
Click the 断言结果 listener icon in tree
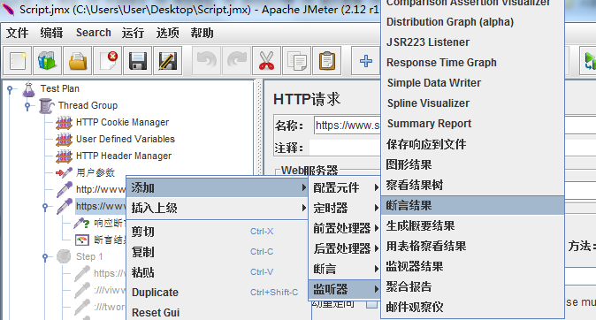[x=82, y=240]
